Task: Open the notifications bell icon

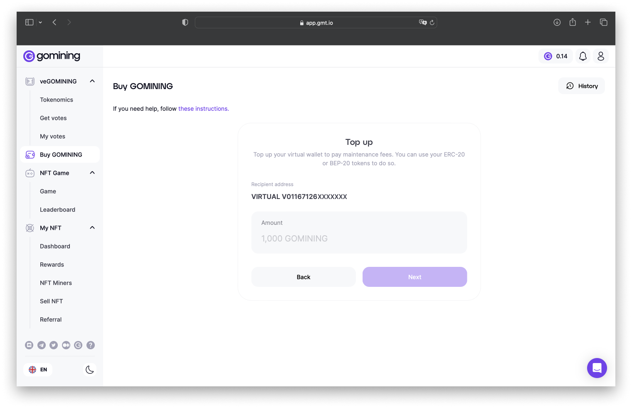Action: [583, 56]
